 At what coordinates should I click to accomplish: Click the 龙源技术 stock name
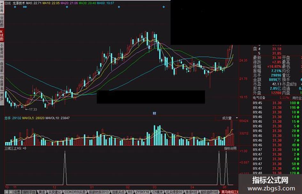pos(19,3)
